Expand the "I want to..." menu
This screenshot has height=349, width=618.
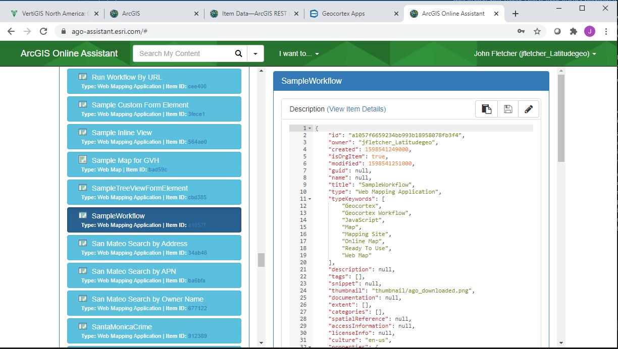tap(299, 53)
